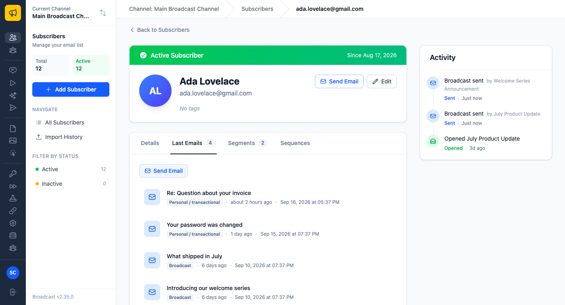
Task: Open the 'Introducing our welcome series' email
Action: pyautogui.click(x=268, y=293)
